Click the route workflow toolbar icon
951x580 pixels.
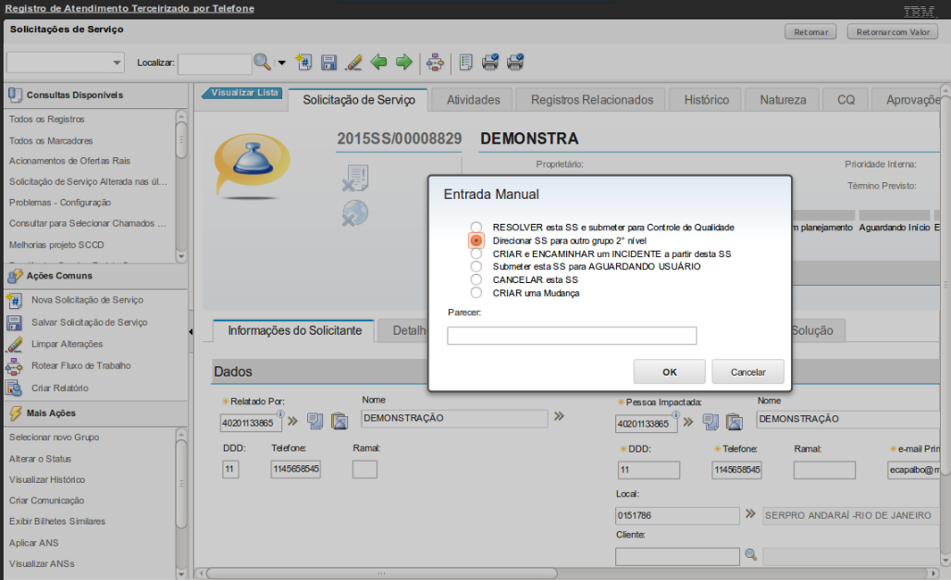tap(436, 62)
